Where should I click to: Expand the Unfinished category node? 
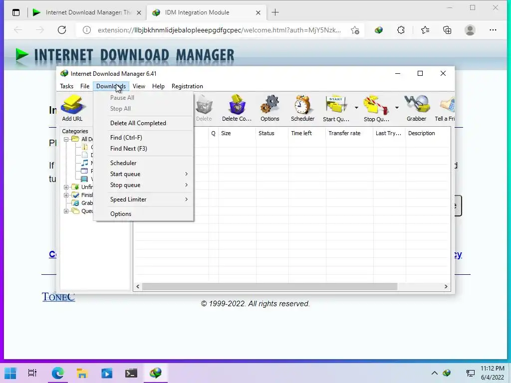coord(66,187)
